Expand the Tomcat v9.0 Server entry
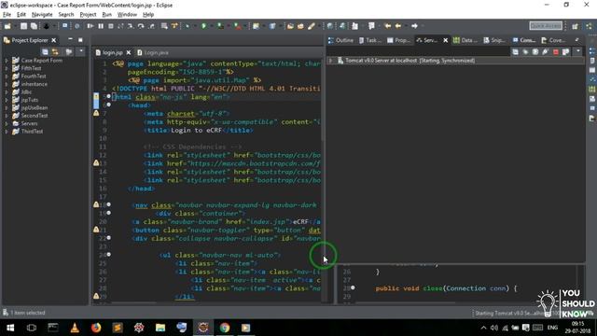597x336 pixels. (x=330, y=61)
